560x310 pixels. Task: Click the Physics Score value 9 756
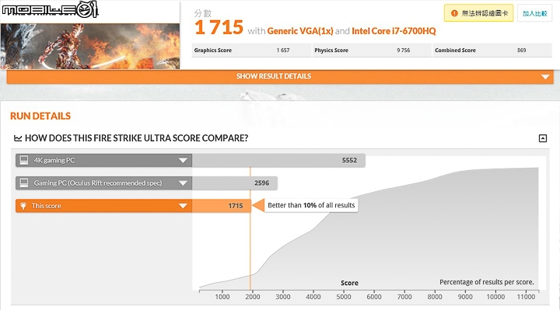click(x=403, y=51)
